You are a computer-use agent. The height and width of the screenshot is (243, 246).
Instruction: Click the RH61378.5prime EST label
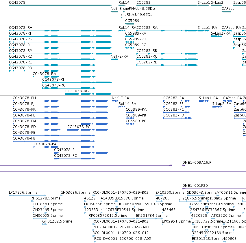45,198
